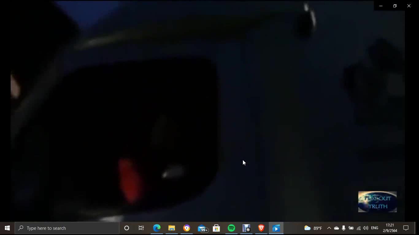419x235 pixels.
Task: Close the video player window
Action: (x=409, y=6)
